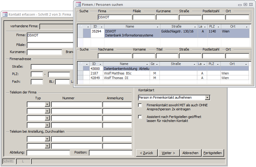Select company ID cell '35294'
The height and width of the screenshot is (167, 256).
pos(97,33)
